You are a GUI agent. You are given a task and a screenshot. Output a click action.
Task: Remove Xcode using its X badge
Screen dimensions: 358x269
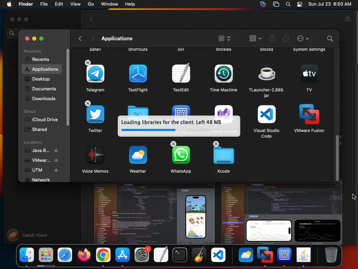pos(216,144)
